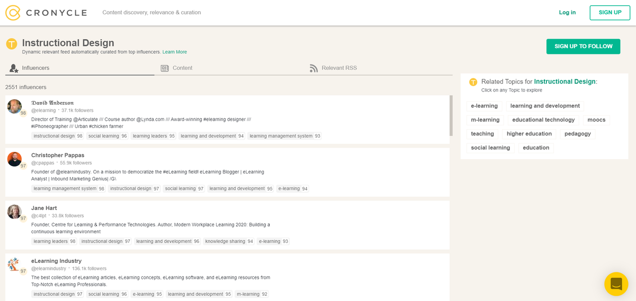
Task: Click David Anderson's instructional design 98 tag
Action: coord(58,136)
